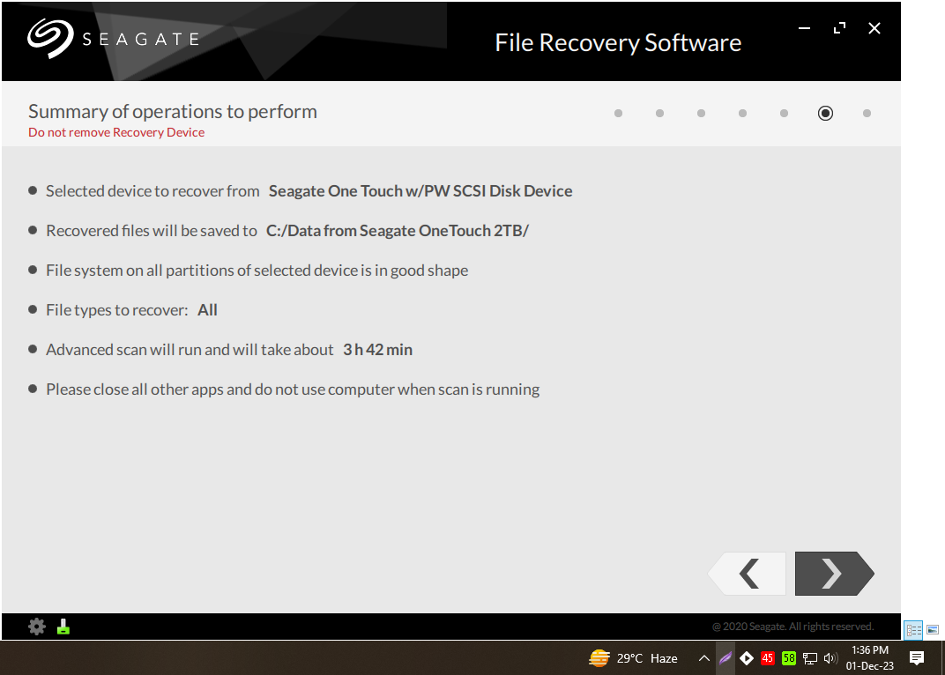
Task: Open network icon in system tray
Action: (x=810, y=658)
